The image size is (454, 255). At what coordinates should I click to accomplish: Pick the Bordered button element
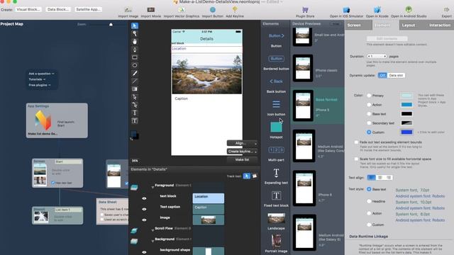click(x=276, y=59)
